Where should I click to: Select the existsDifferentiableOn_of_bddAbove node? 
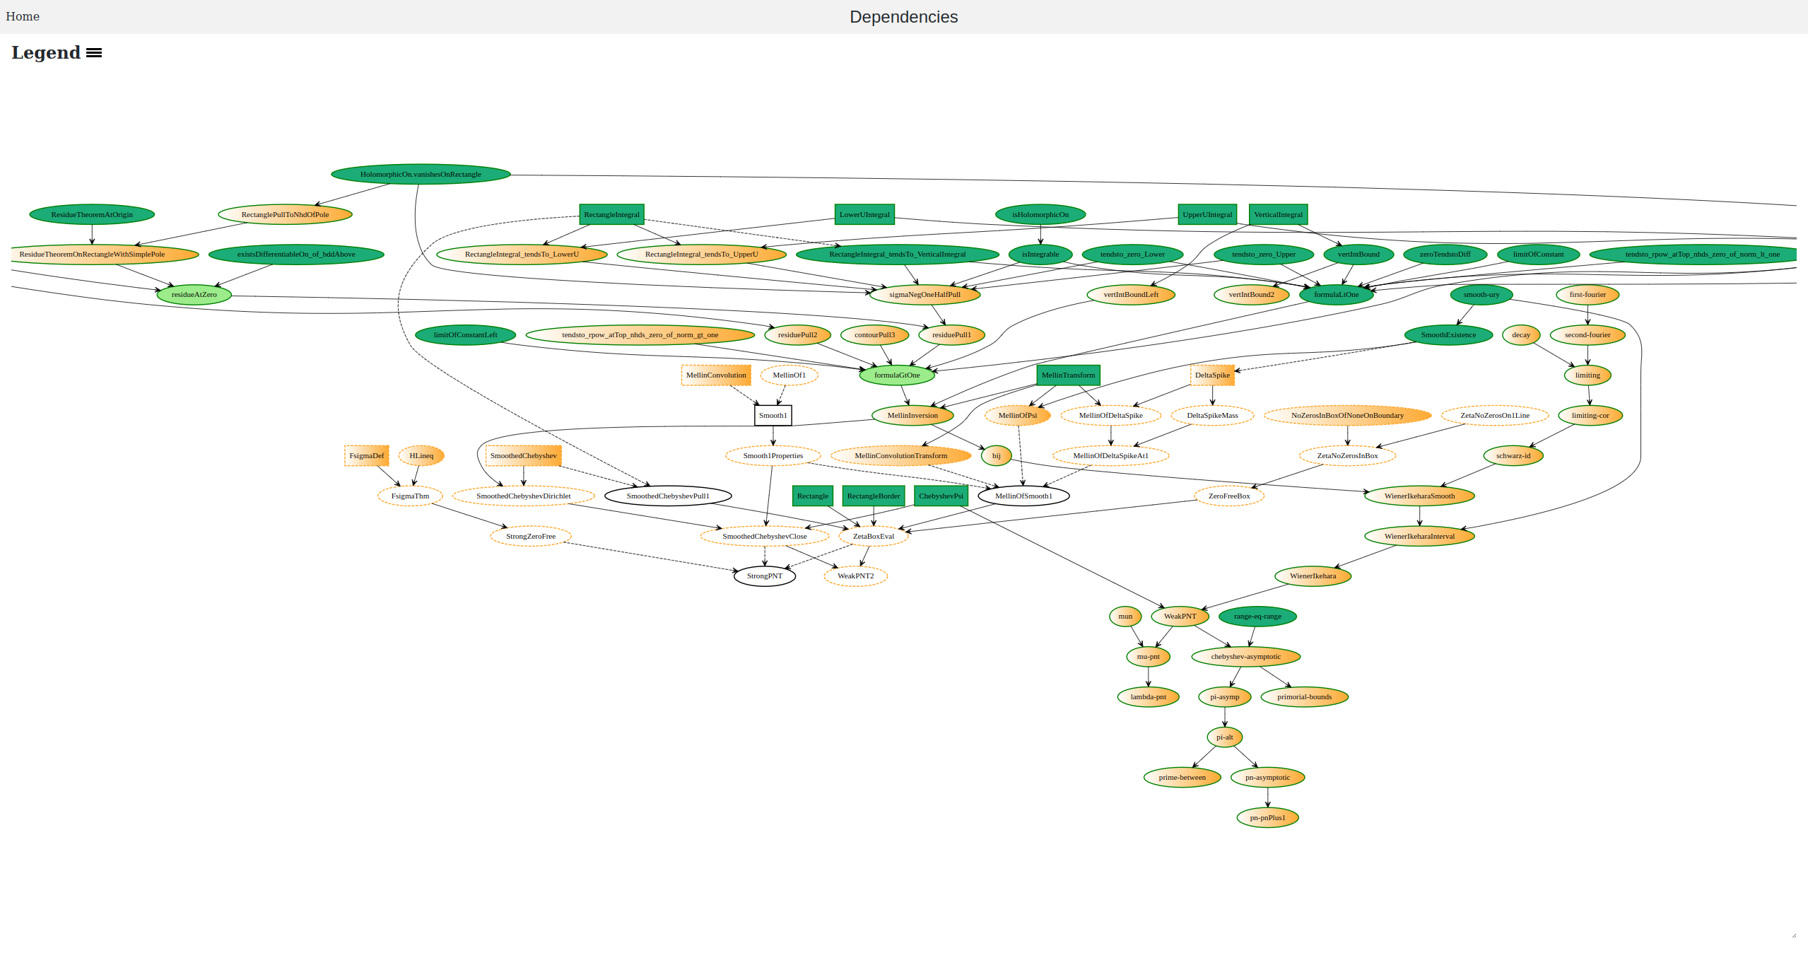click(296, 255)
